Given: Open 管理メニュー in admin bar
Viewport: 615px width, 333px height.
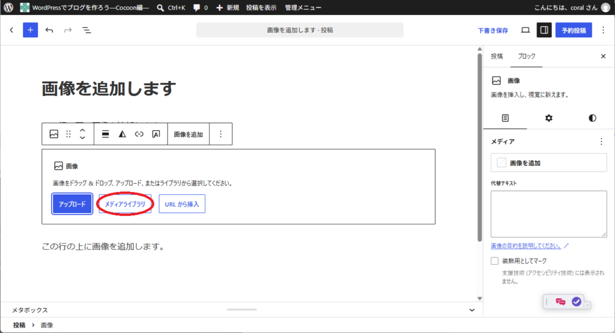Looking at the screenshot, I should (x=303, y=7).
